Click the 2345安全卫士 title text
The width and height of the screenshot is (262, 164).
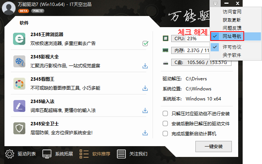point(45,124)
